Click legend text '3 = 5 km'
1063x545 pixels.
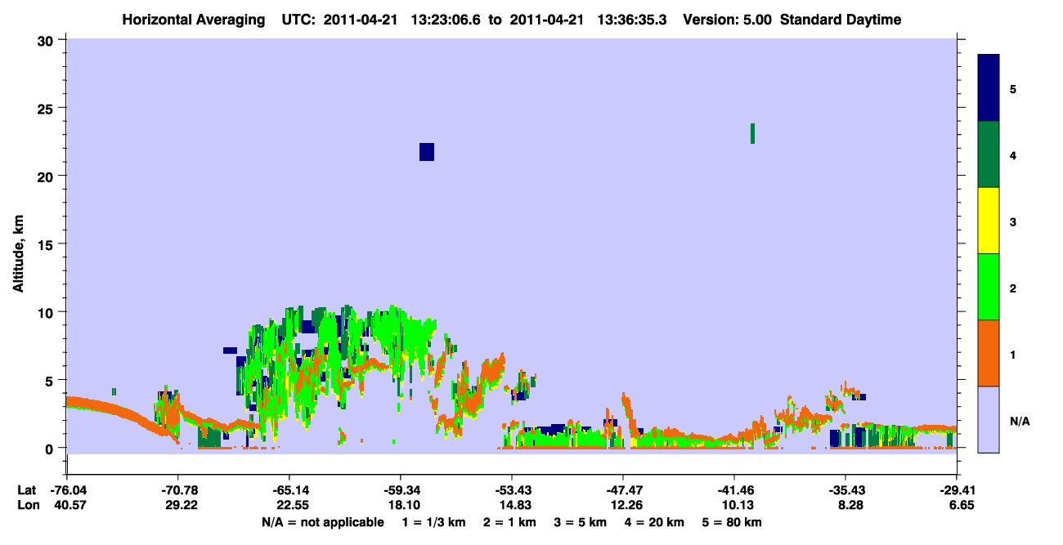pos(581,522)
